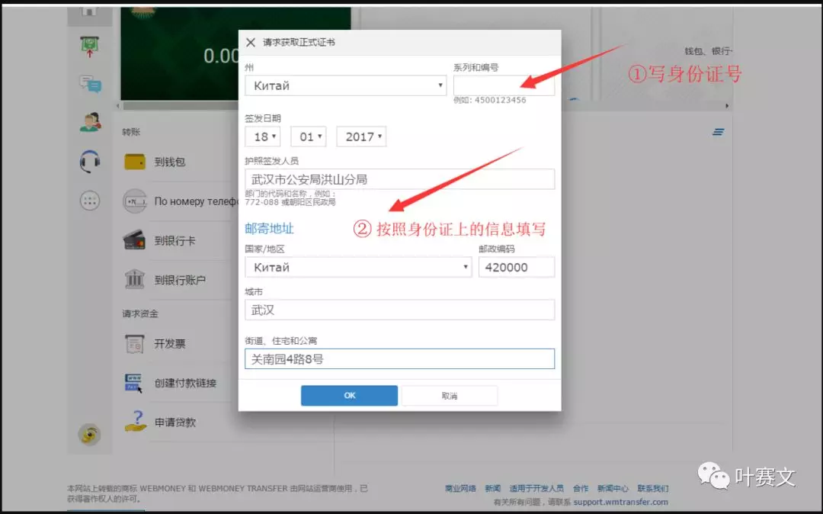Select the bank card icon for 到银行卡
Image resolution: width=823 pixels, height=514 pixels.
click(135, 240)
